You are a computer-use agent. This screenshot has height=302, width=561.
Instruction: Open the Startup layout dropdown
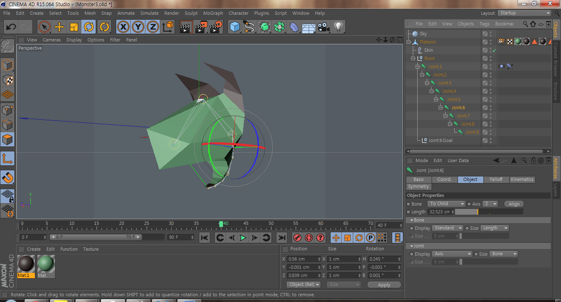tap(524, 13)
